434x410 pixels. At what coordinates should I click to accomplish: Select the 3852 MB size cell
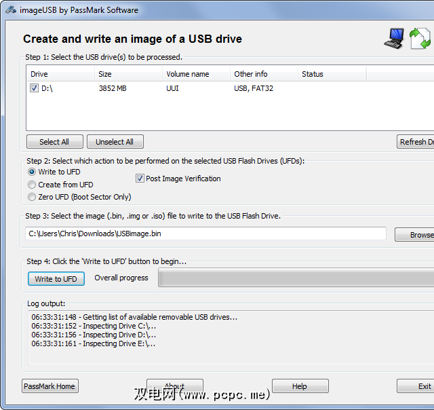coord(113,88)
